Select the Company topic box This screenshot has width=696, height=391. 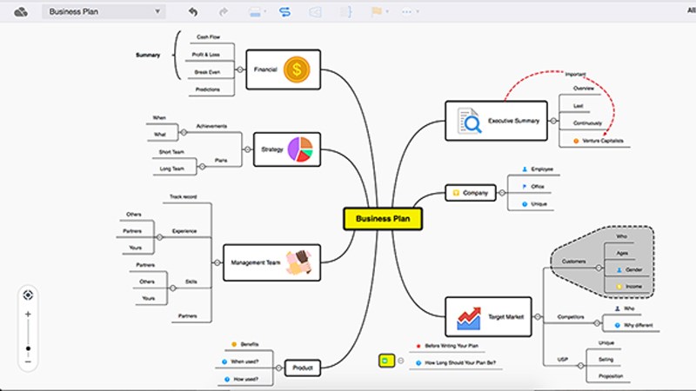[471, 193]
